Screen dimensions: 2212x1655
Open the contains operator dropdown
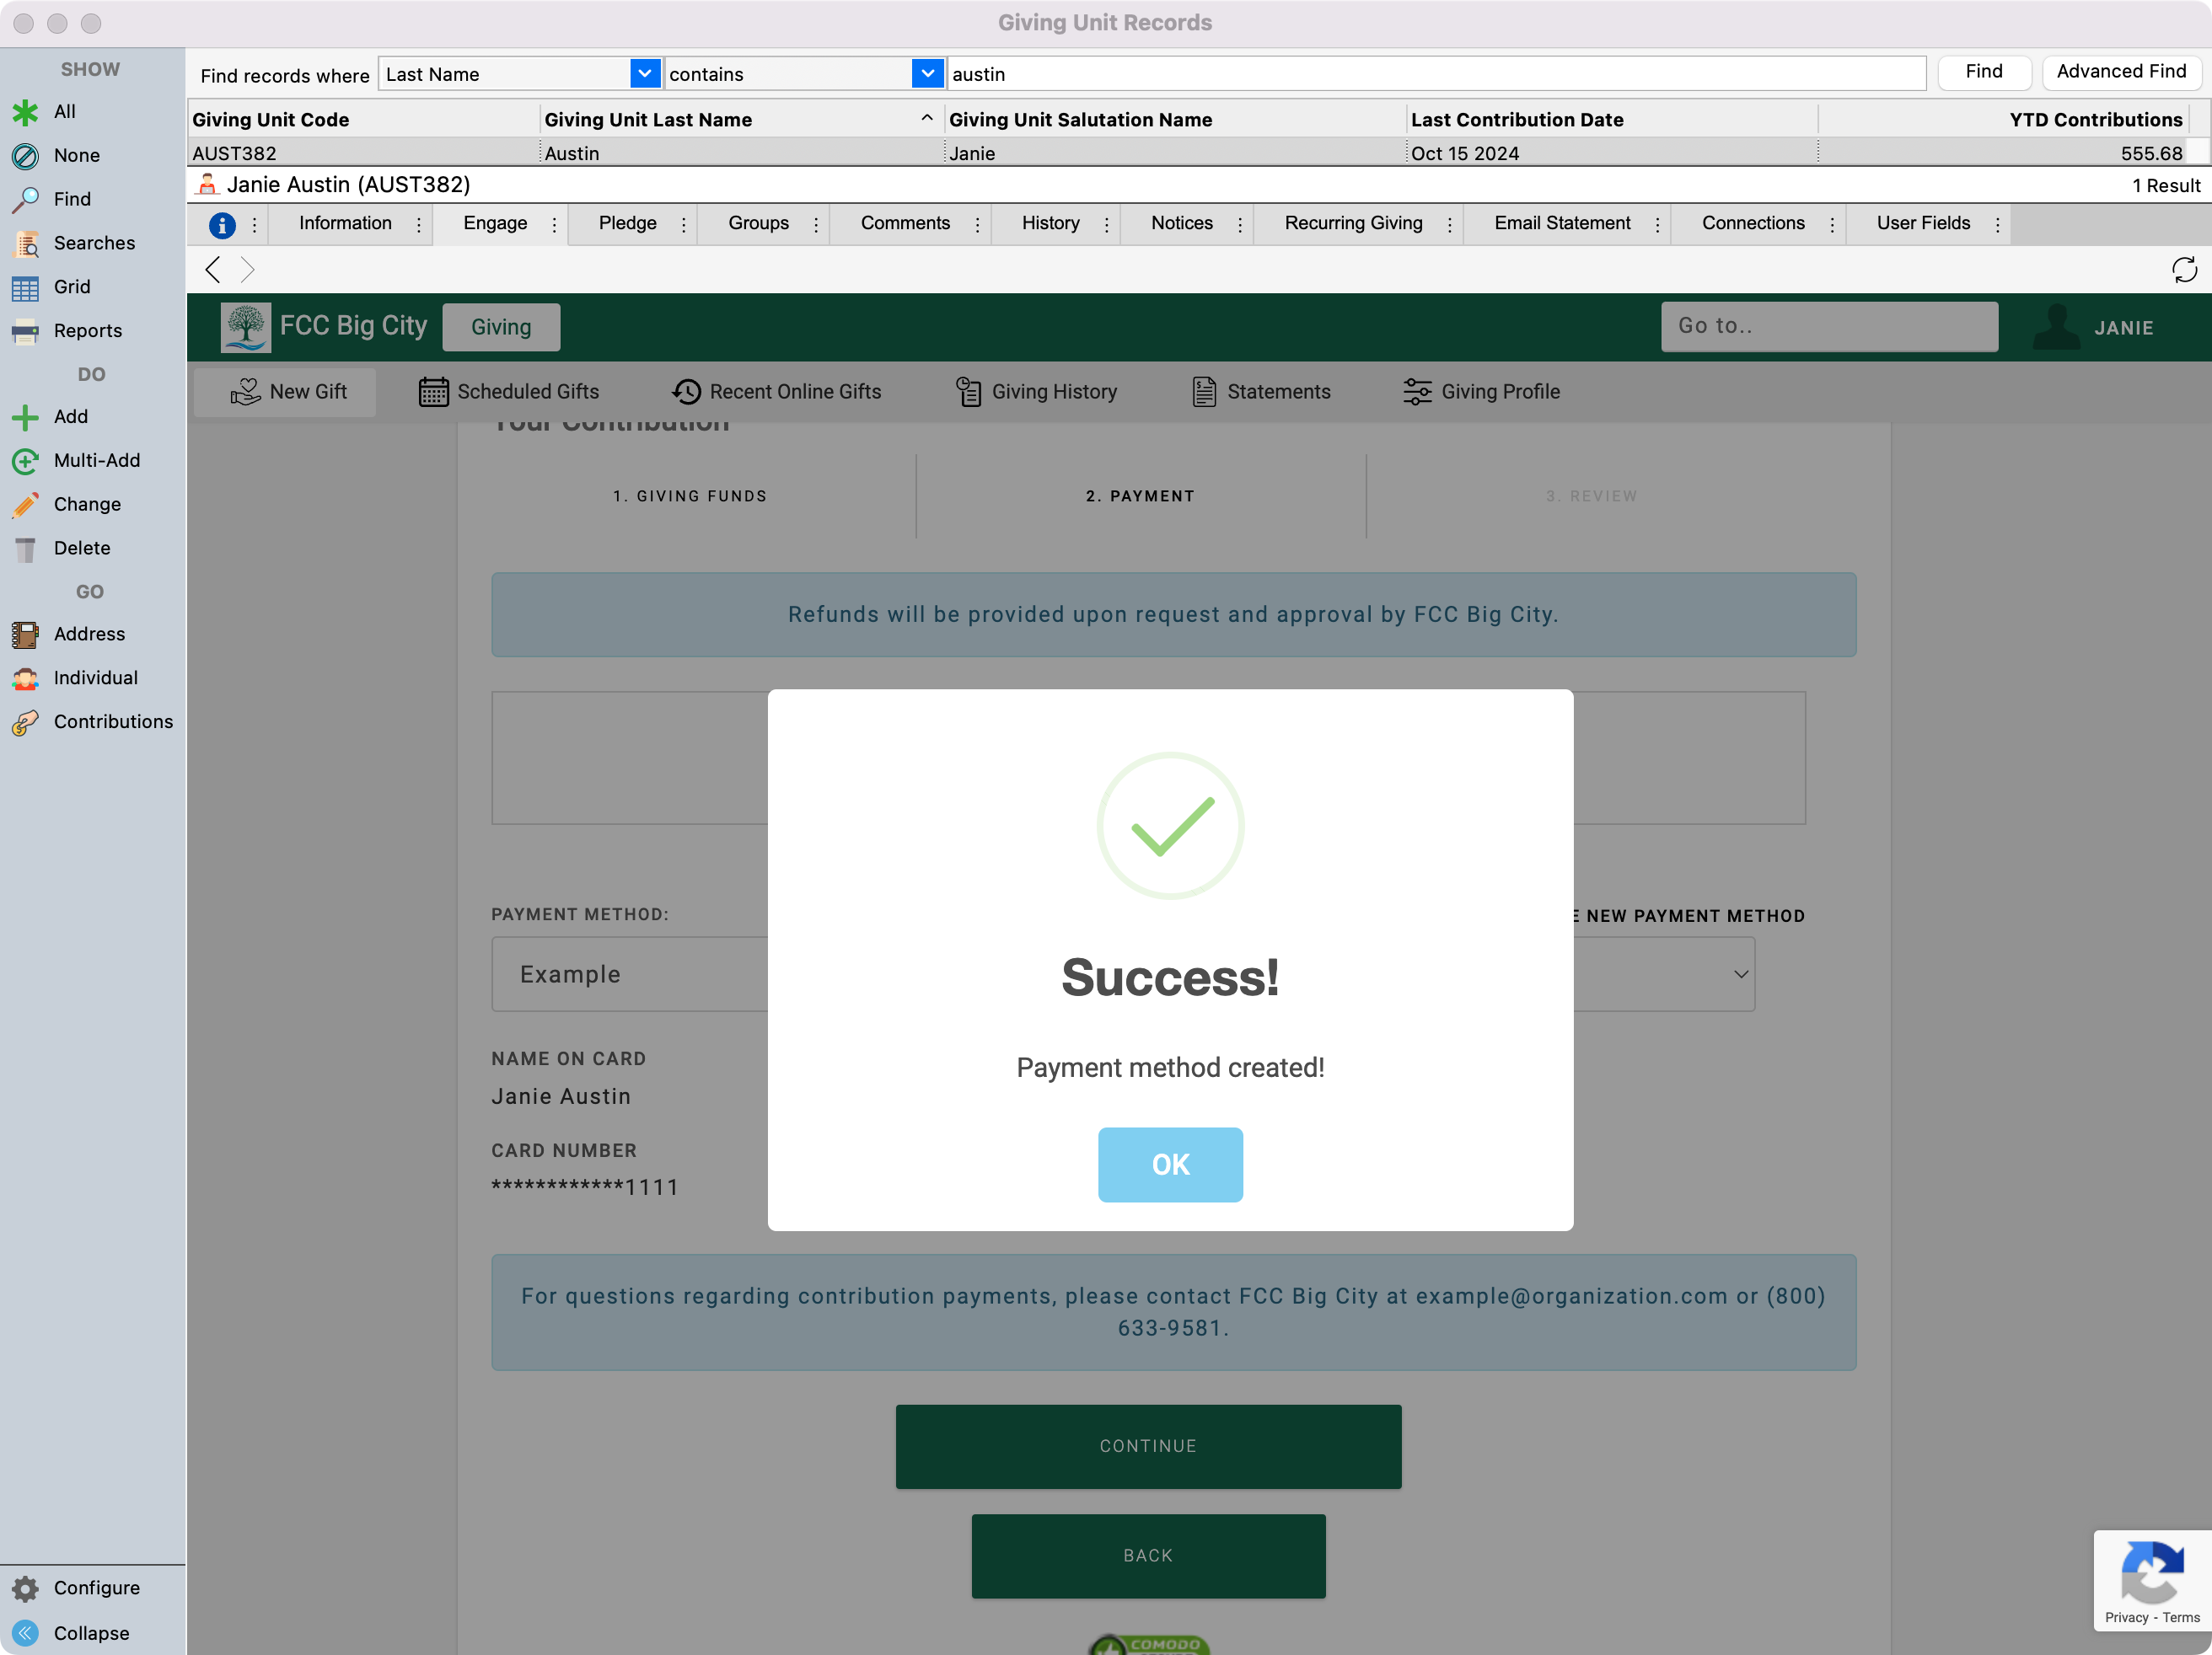(x=927, y=74)
